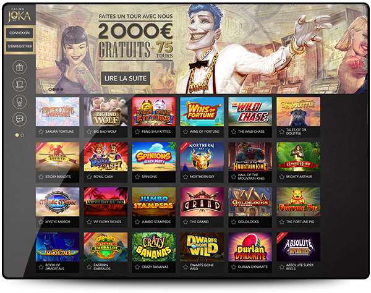This screenshot has width=371, height=293.
Task: Toggle the star for Big Bad Wolf
Action: [89, 132]
